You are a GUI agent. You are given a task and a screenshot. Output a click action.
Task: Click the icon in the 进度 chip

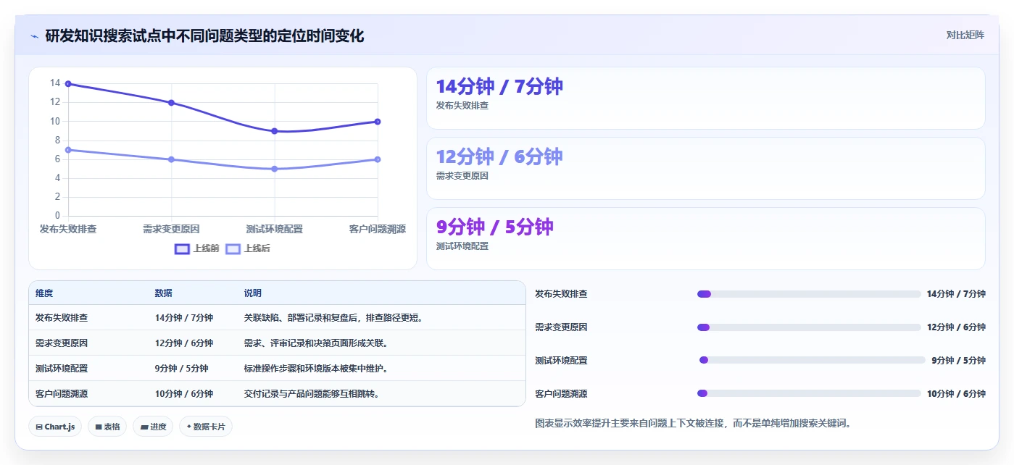click(x=144, y=427)
